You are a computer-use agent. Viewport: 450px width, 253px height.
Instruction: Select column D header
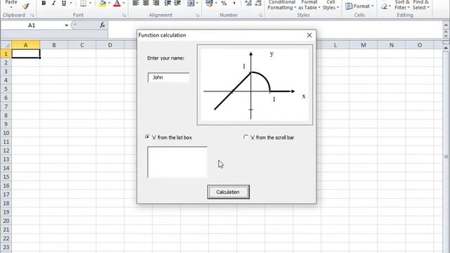click(110, 45)
